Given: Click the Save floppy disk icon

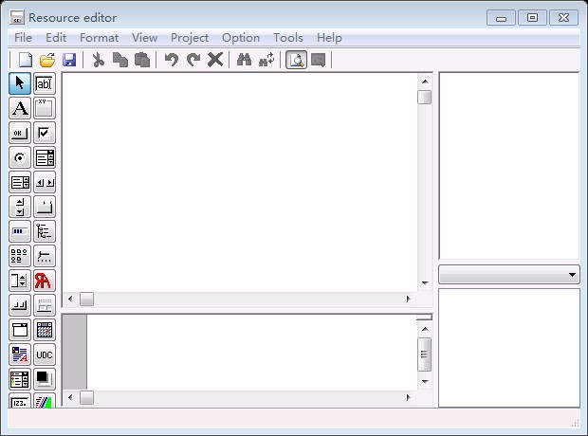Looking at the screenshot, I should pyautogui.click(x=69, y=60).
